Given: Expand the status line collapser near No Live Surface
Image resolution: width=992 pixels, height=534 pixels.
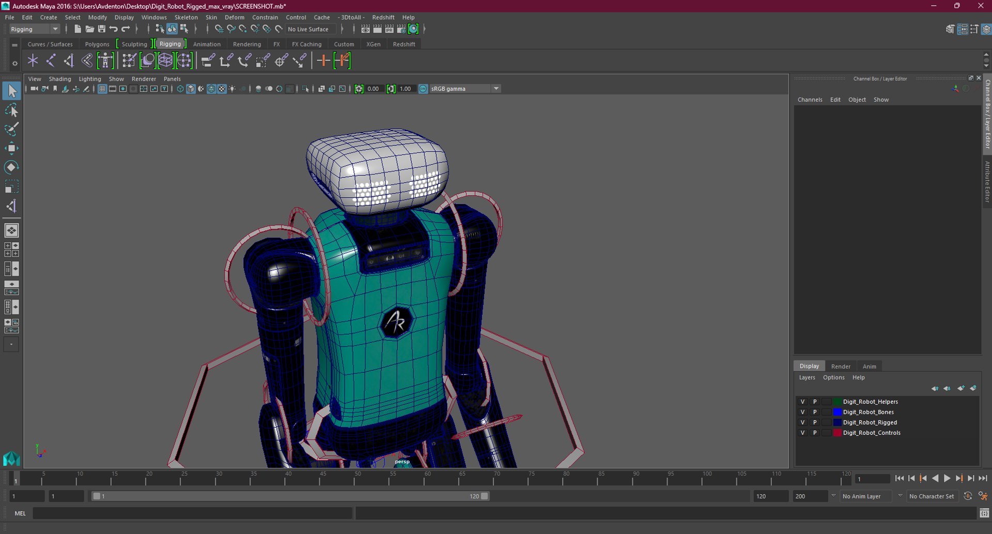Looking at the screenshot, I should click(343, 29).
